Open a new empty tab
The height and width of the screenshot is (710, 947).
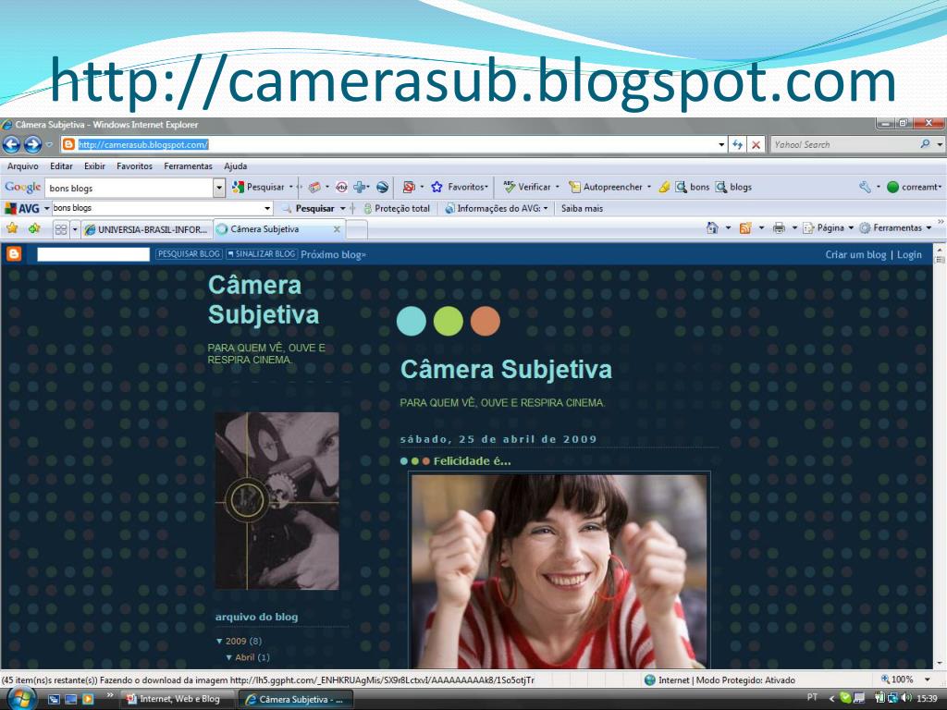356,229
